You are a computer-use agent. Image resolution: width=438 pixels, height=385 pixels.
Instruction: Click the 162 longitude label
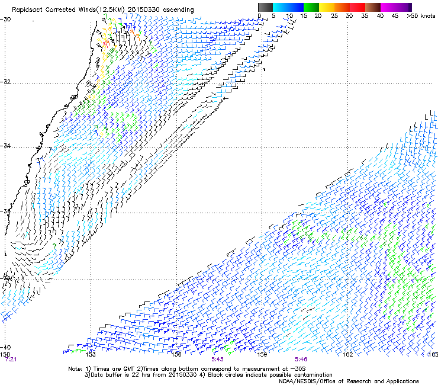click(x=347, y=355)
